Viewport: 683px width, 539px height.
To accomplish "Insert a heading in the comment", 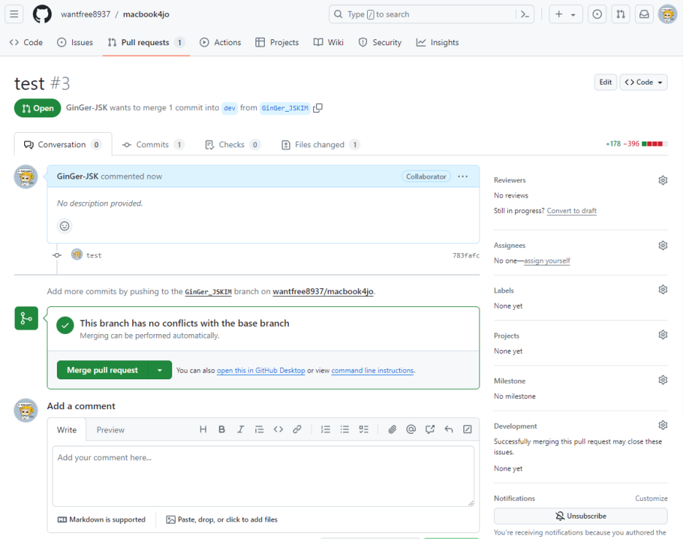I will (203, 430).
